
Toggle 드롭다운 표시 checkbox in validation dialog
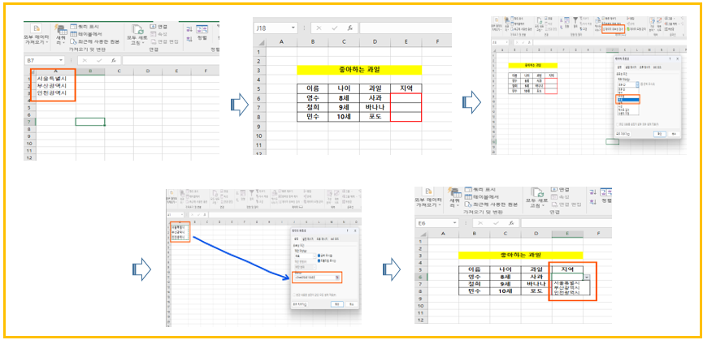[x=319, y=260]
